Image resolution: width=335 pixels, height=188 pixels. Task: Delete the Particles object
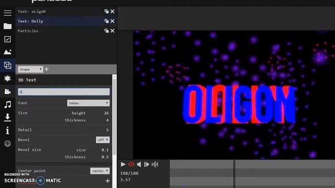(113, 31)
